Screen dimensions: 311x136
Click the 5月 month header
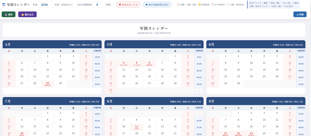(x=154, y=44)
